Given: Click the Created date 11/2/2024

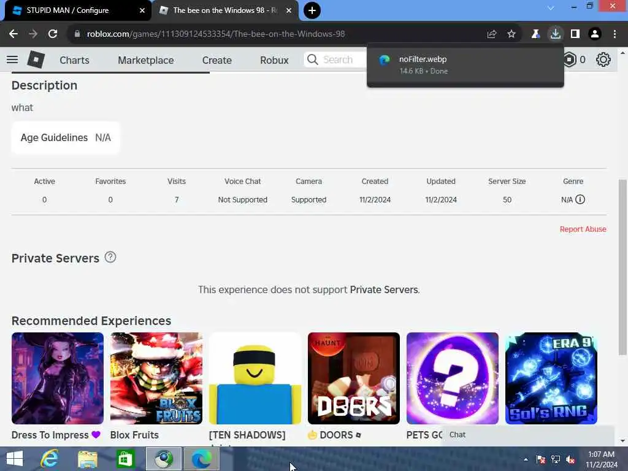Looking at the screenshot, I should pyautogui.click(x=375, y=199).
